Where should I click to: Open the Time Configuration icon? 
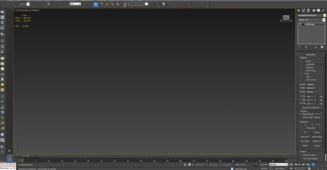coord(309,168)
